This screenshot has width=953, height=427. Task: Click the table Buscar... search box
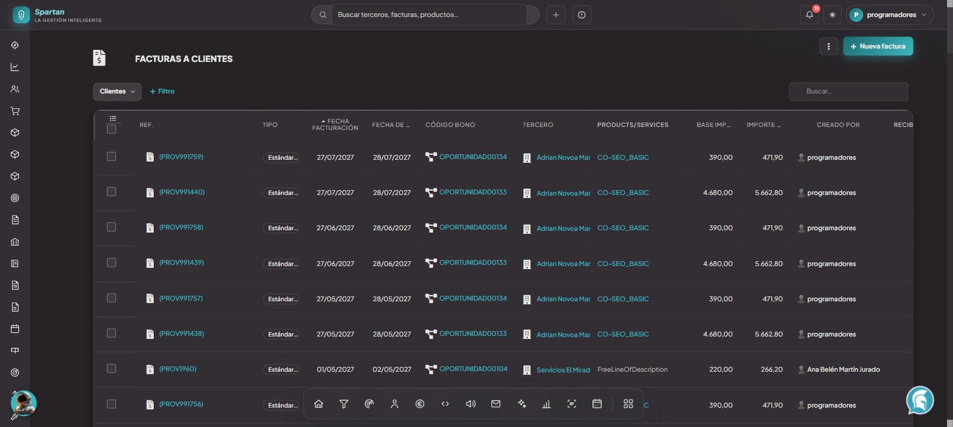848,92
